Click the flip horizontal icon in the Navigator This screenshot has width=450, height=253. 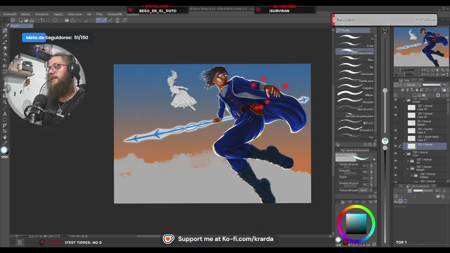click(x=443, y=74)
